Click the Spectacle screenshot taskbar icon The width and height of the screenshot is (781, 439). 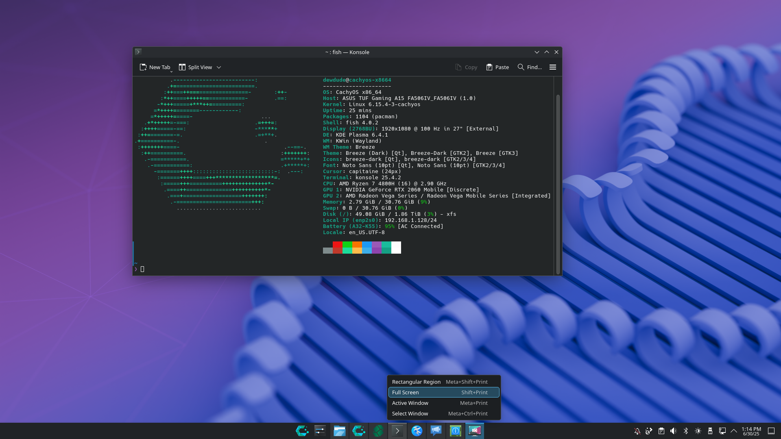tap(475, 431)
